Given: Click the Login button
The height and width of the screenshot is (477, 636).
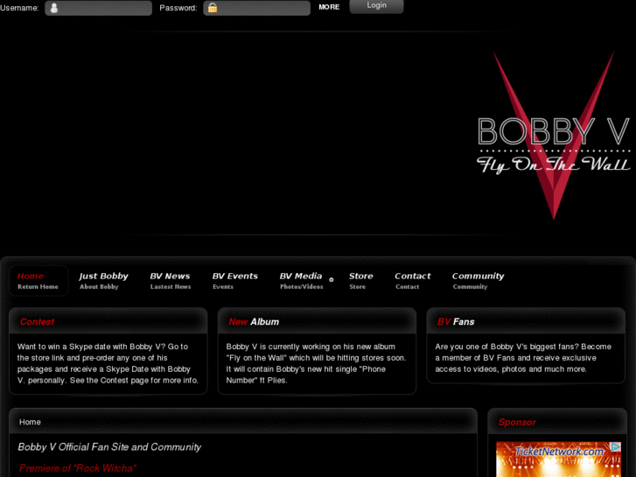Looking at the screenshot, I should click(x=376, y=6).
